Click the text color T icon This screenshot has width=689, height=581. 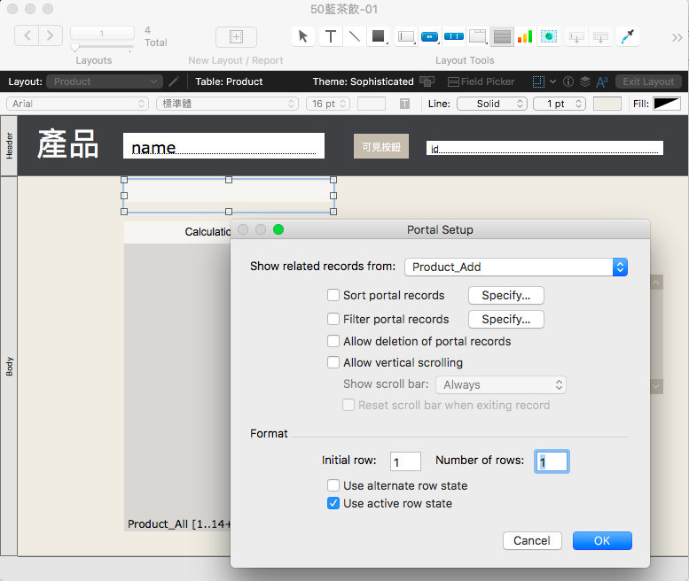click(x=404, y=104)
